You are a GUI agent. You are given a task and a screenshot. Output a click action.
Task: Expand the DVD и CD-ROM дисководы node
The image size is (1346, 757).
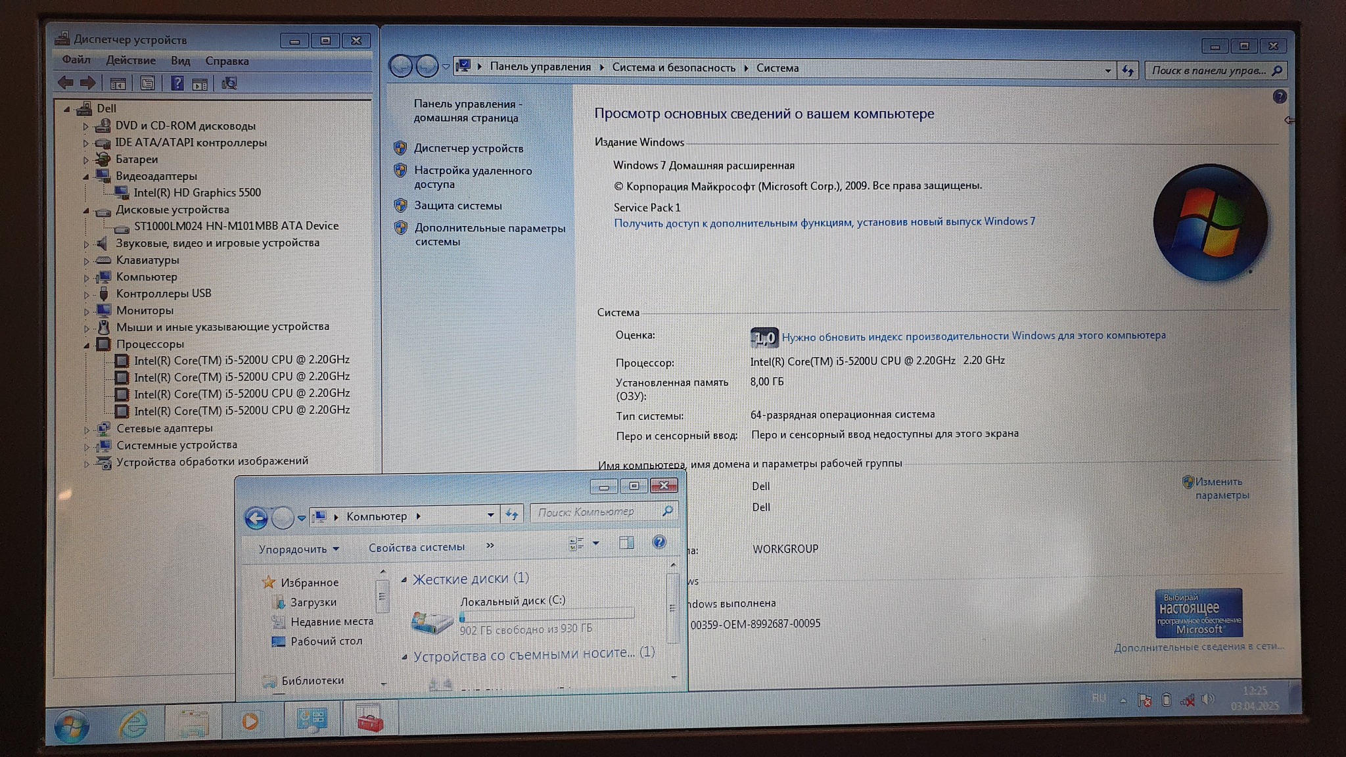point(85,126)
